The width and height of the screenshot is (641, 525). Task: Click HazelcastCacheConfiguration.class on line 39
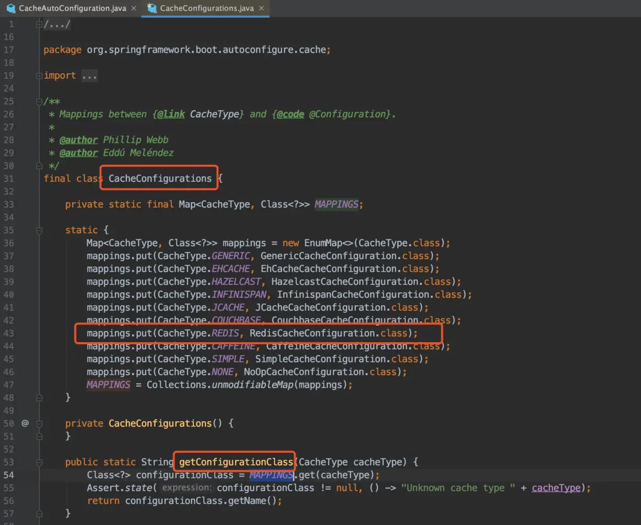coord(361,282)
